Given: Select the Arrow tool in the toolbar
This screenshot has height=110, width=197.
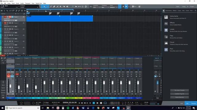Looking at the screenshot, I should pyautogui.click(x=44, y=6).
